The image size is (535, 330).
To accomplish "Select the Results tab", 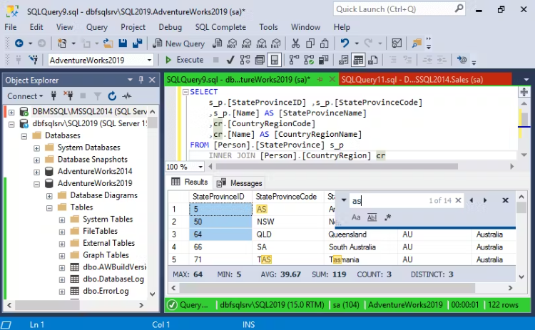I will (190, 182).
